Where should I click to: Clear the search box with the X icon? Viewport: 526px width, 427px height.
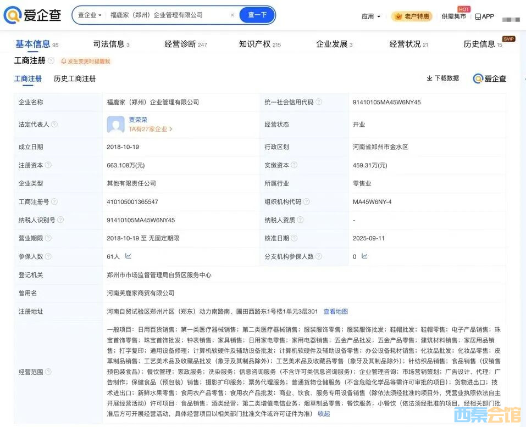232,15
